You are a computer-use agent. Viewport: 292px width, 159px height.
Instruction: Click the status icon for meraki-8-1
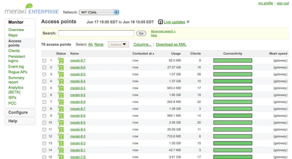pos(61,150)
